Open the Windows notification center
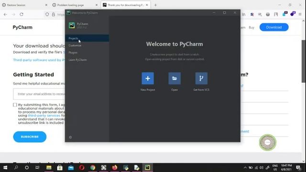 click(x=298, y=168)
